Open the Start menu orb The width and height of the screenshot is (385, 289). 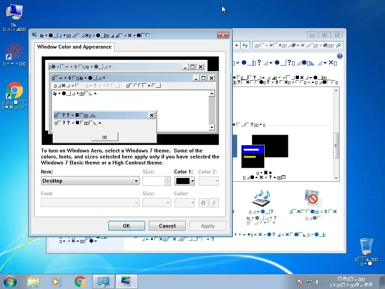(10, 281)
